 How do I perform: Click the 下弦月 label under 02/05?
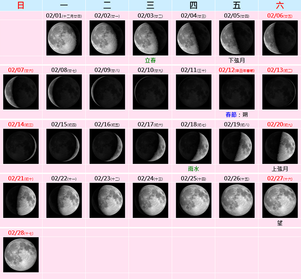click(237, 61)
